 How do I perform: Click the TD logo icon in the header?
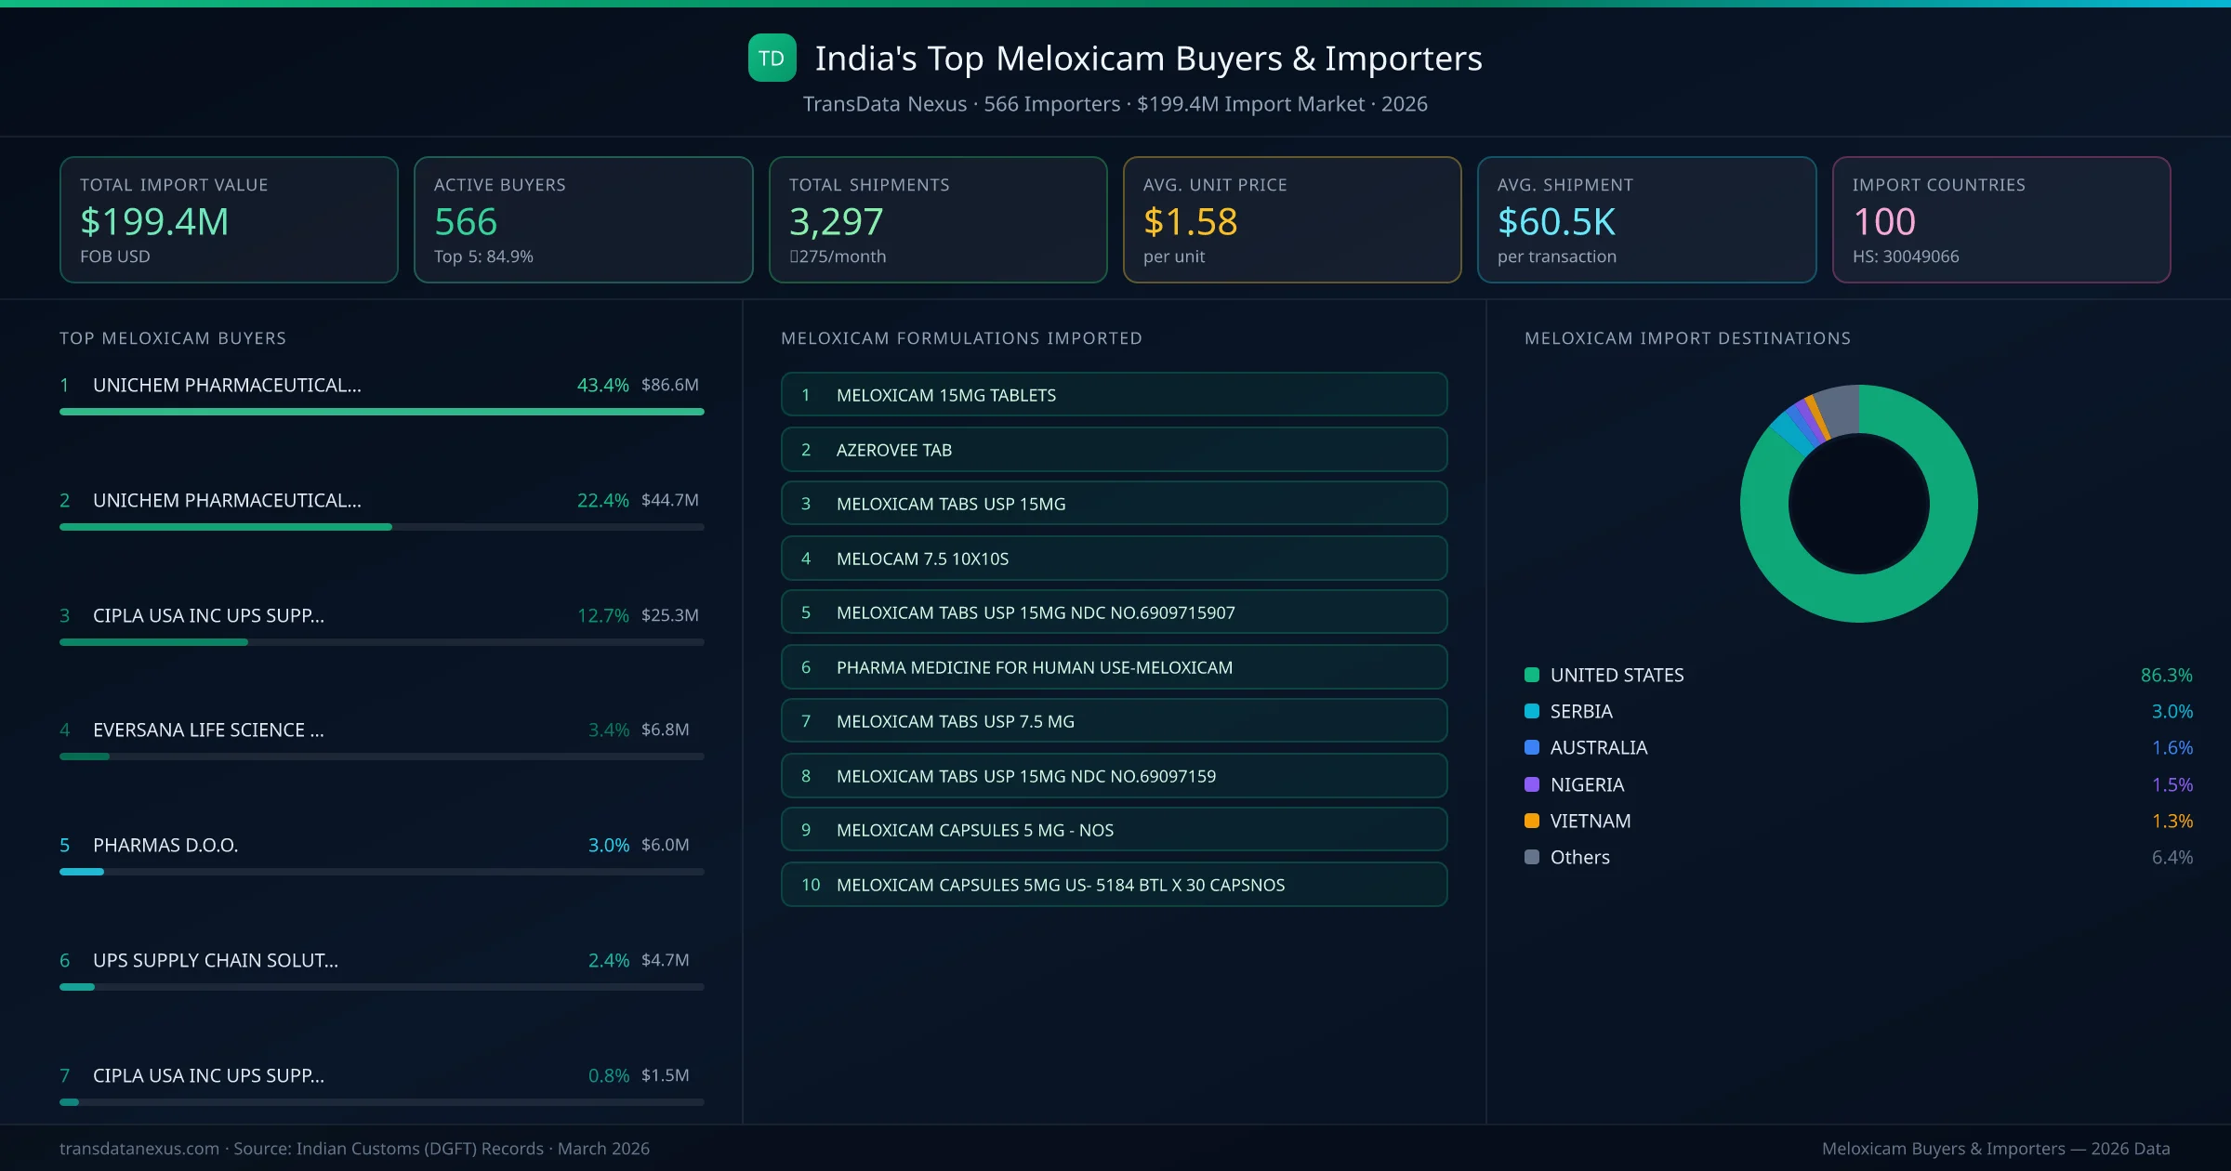pos(772,58)
